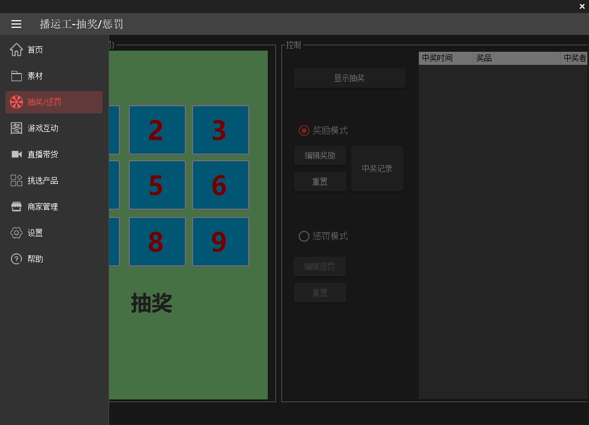Click the 奖品 column header

[x=516, y=58]
